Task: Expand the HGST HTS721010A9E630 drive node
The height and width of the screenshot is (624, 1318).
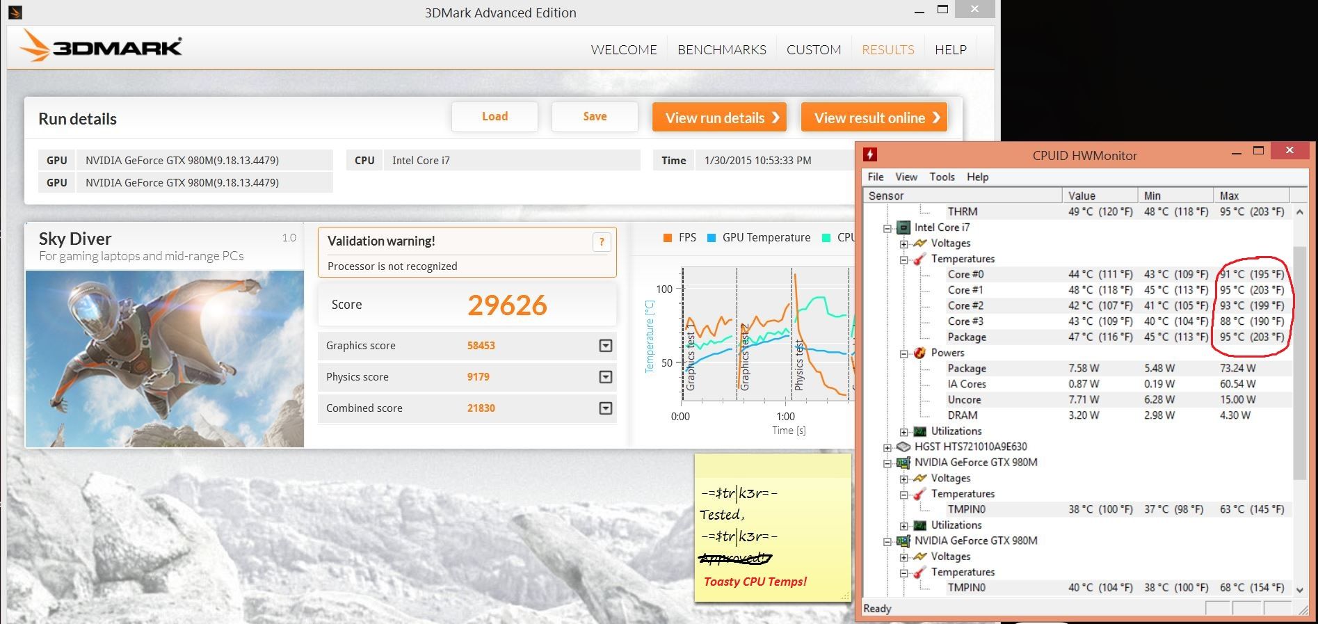Action: (x=887, y=447)
